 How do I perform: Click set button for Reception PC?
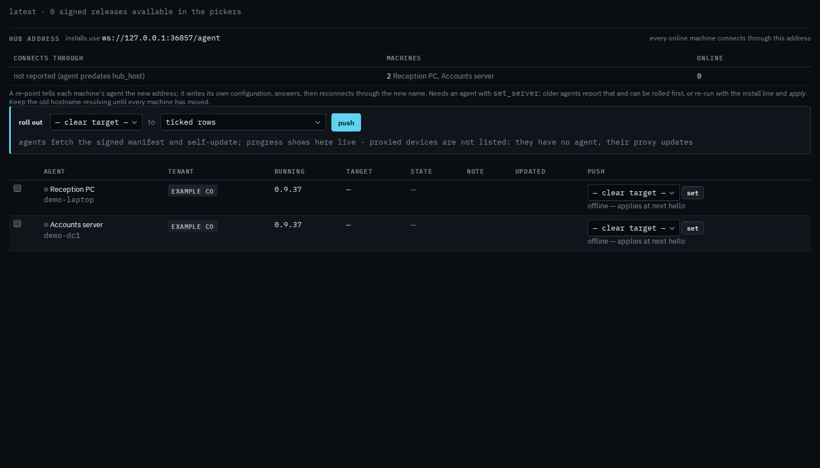pyautogui.click(x=692, y=193)
